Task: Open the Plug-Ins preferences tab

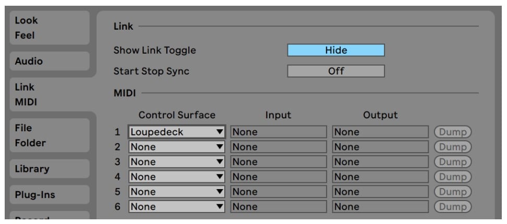Action: coord(49,195)
